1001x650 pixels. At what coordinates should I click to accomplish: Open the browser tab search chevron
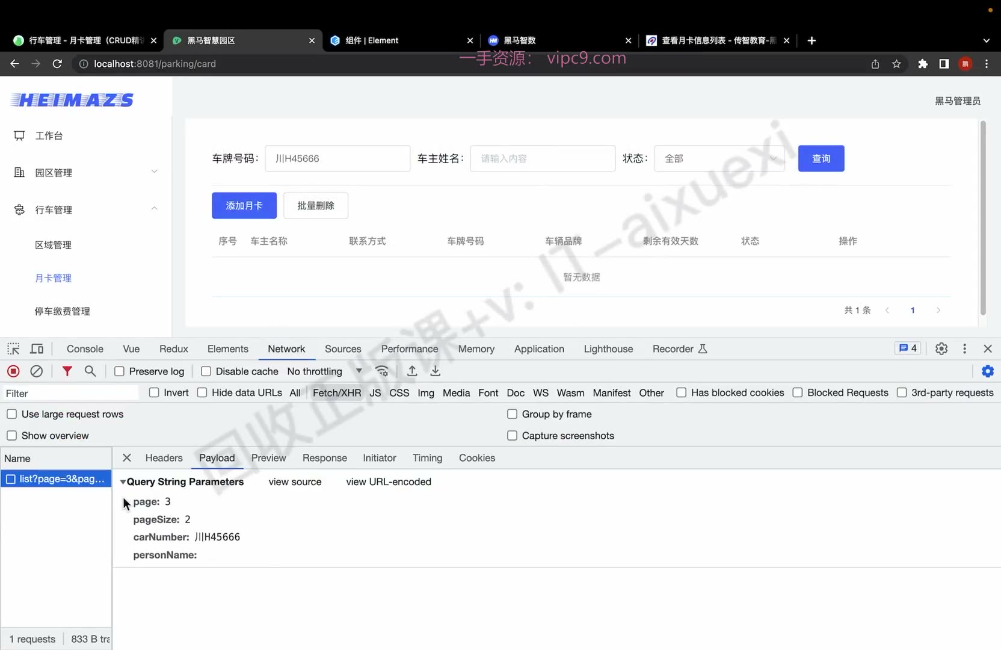pyautogui.click(x=987, y=41)
